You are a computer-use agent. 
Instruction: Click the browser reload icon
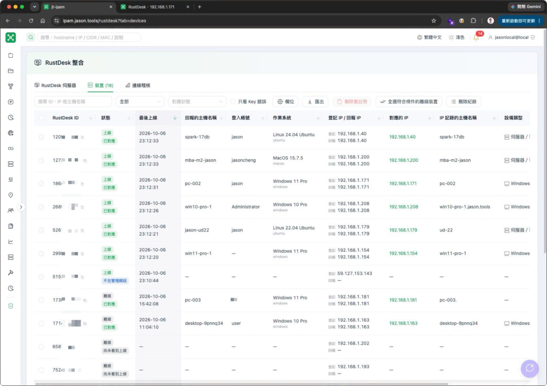(x=31, y=21)
